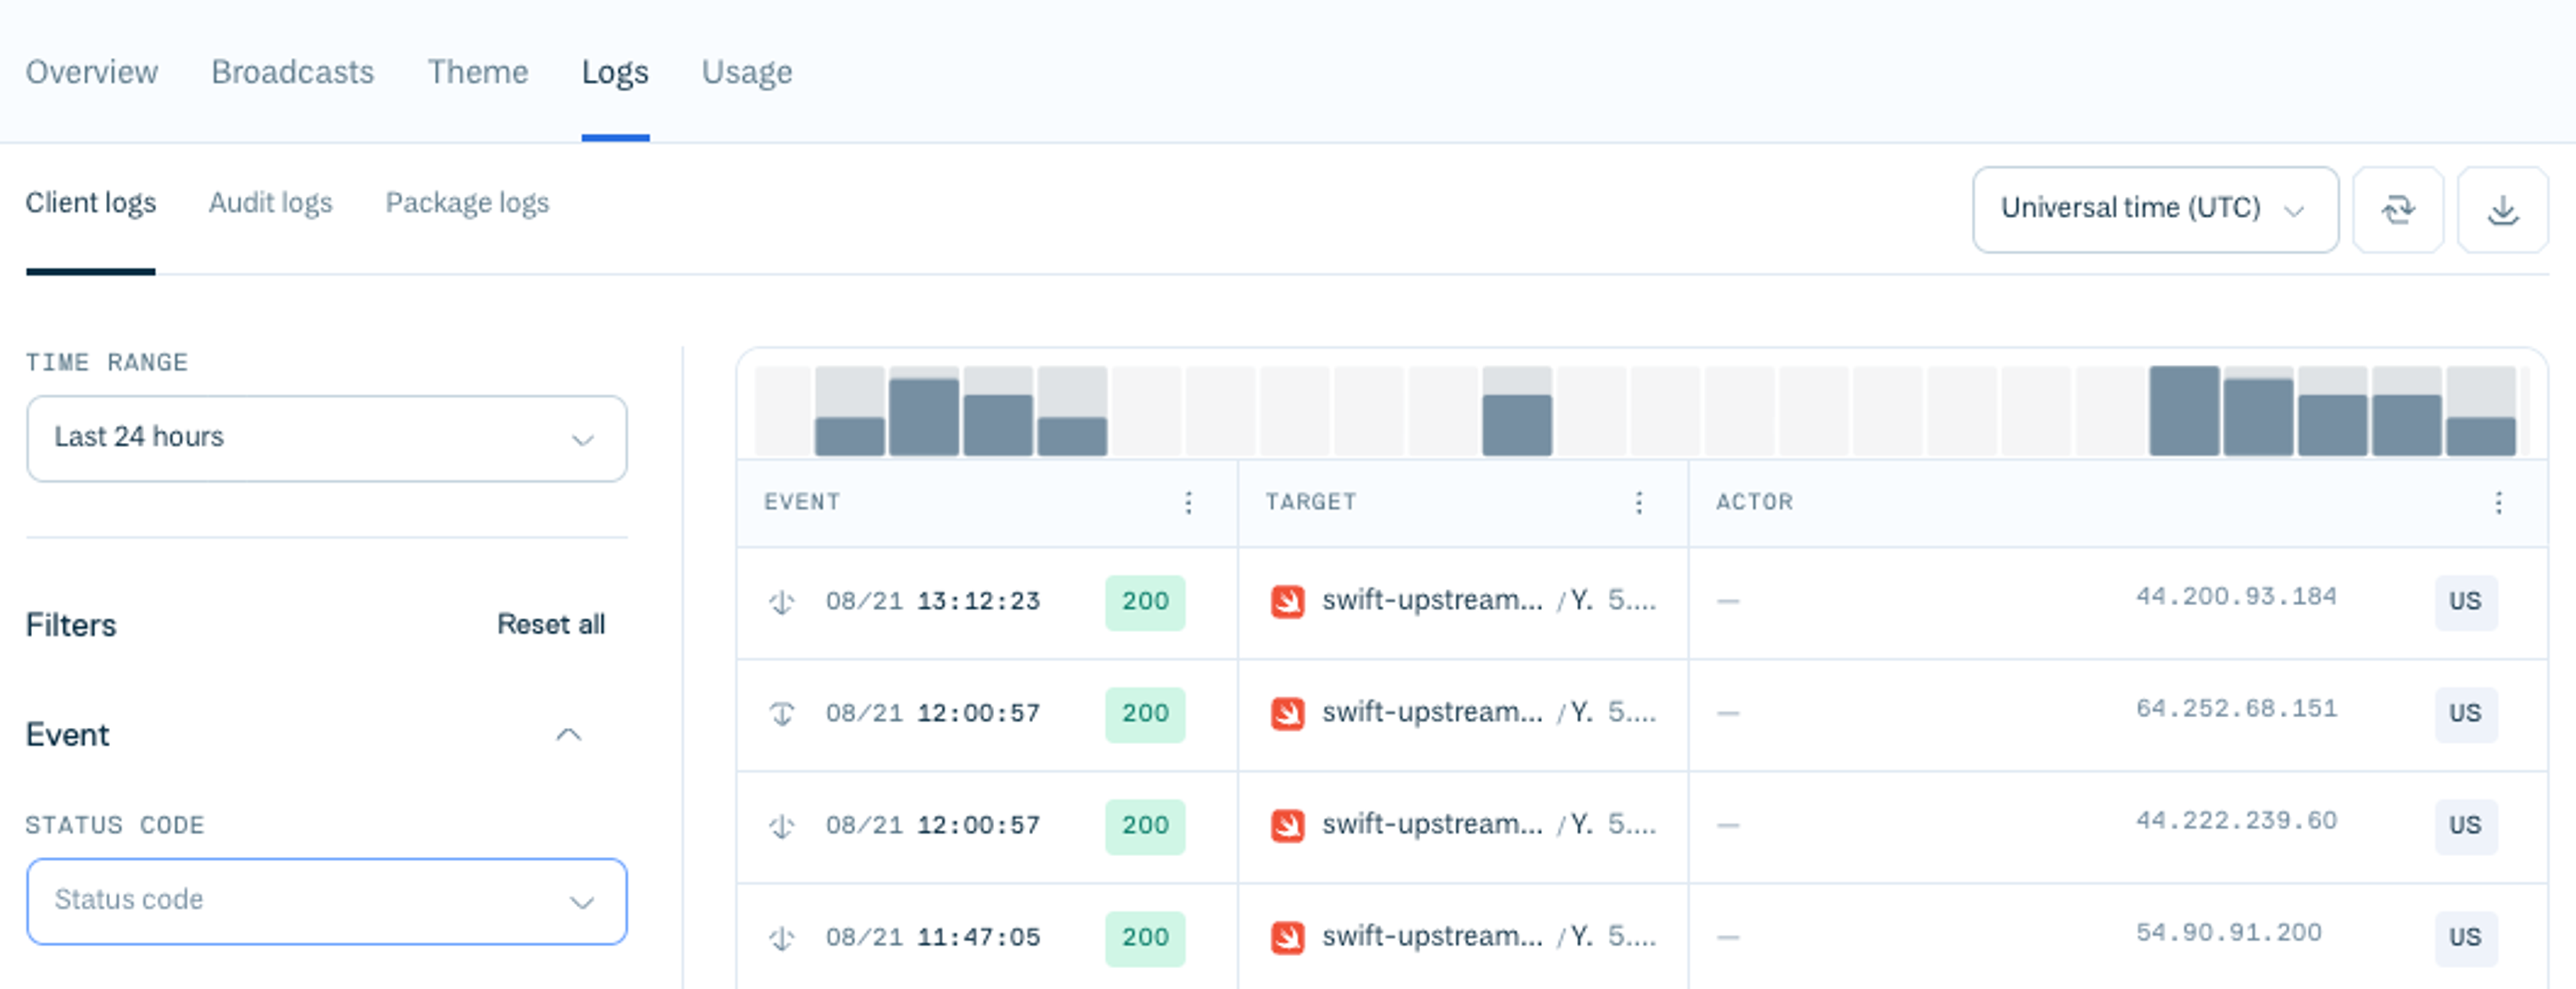Open the EVENT column options menu
2576x989 pixels.
pyautogui.click(x=1188, y=502)
